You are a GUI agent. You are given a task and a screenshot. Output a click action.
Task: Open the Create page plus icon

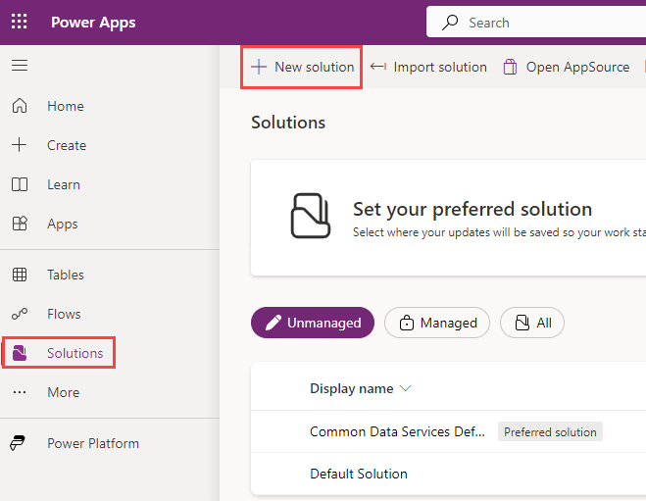point(20,145)
